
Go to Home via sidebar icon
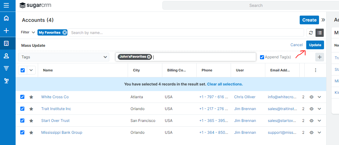[x=6, y=18]
